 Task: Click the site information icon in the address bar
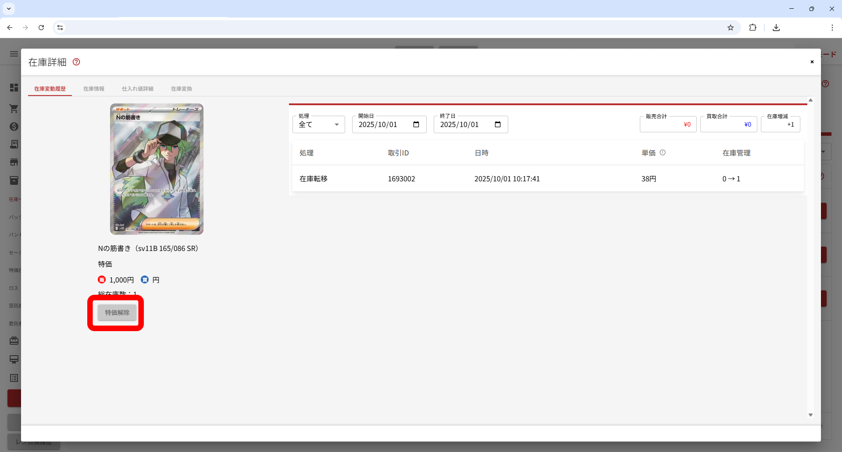click(x=60, y=28)
